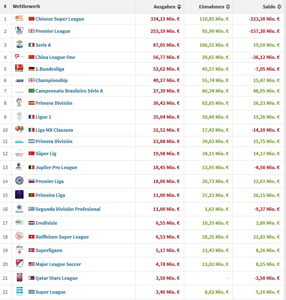This screenshot has width=286, height=300.
Task: Click the 1.Bundesliga logo icon
Action: [x=19, y=69]
